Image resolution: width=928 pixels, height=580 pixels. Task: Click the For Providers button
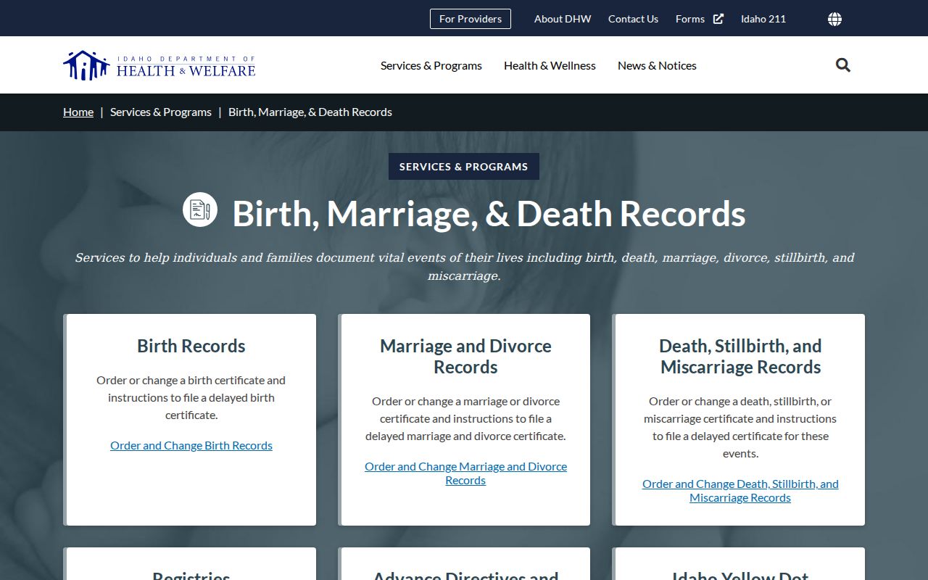(x=471, y=19)
